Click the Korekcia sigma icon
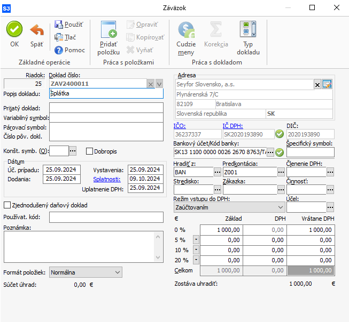Viewport: 349px width, 322px height. click(216, 29)
